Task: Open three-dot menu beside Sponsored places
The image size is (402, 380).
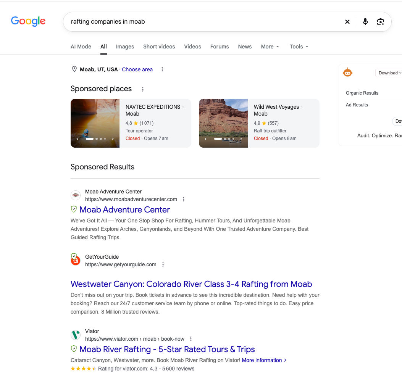Action: click(143, 89)
